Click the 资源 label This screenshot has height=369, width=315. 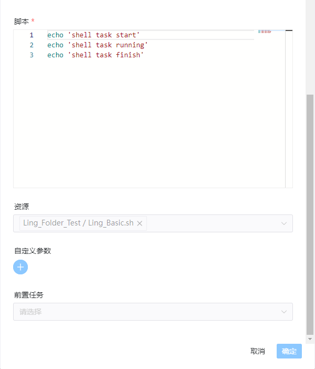[x=22, y=207]
